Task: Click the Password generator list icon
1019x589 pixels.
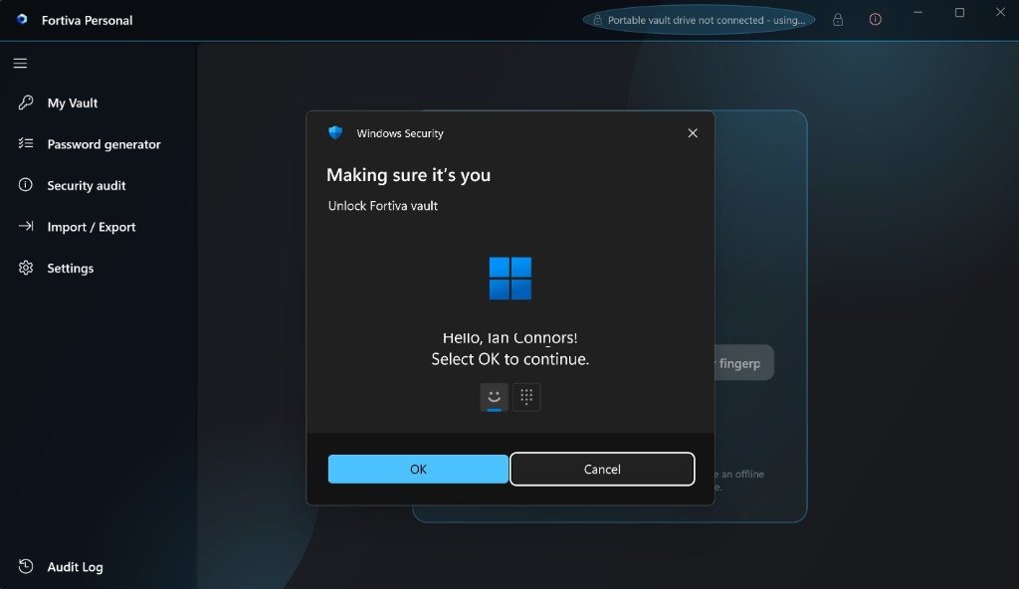Action: coord(25,143)
